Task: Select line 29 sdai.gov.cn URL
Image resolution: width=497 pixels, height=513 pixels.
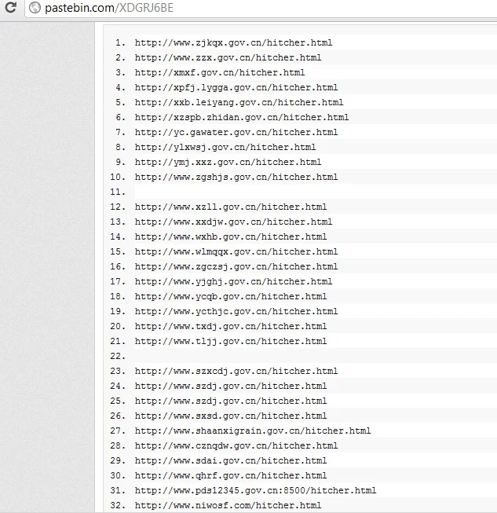Action: [x=231, y=461]
